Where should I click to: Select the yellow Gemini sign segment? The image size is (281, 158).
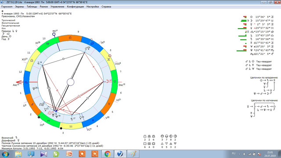pos(108,60)
